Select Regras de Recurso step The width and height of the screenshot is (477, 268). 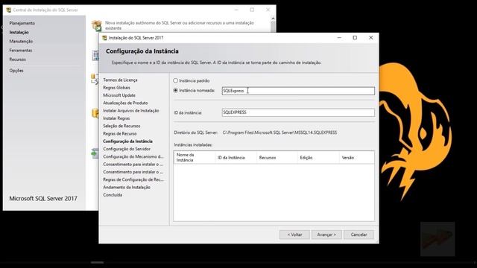click(x=120, y=134)
